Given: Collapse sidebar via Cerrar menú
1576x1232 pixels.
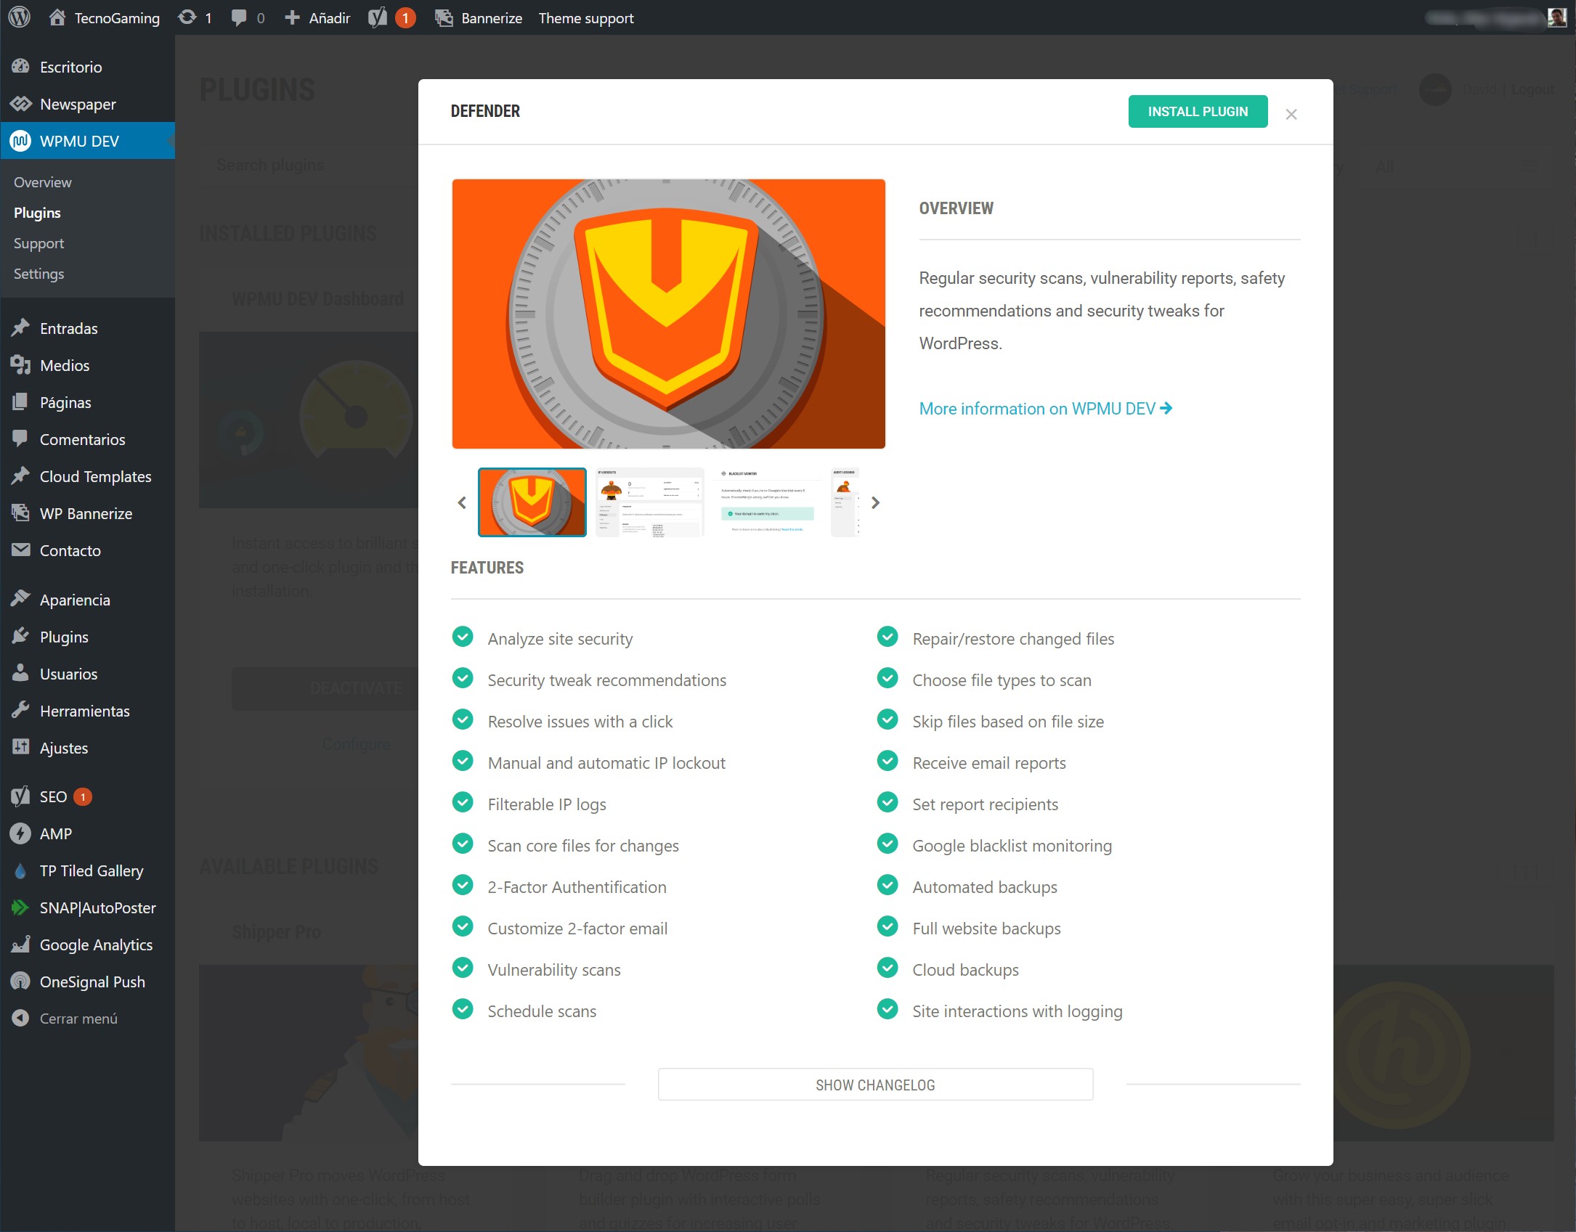Looking at the screenshot, I should pos(87,1019).
